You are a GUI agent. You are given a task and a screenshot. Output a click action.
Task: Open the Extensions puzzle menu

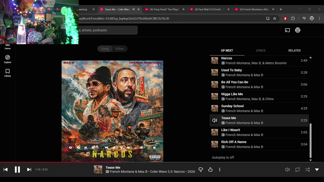pyautogui.click(x=293, y=18)
